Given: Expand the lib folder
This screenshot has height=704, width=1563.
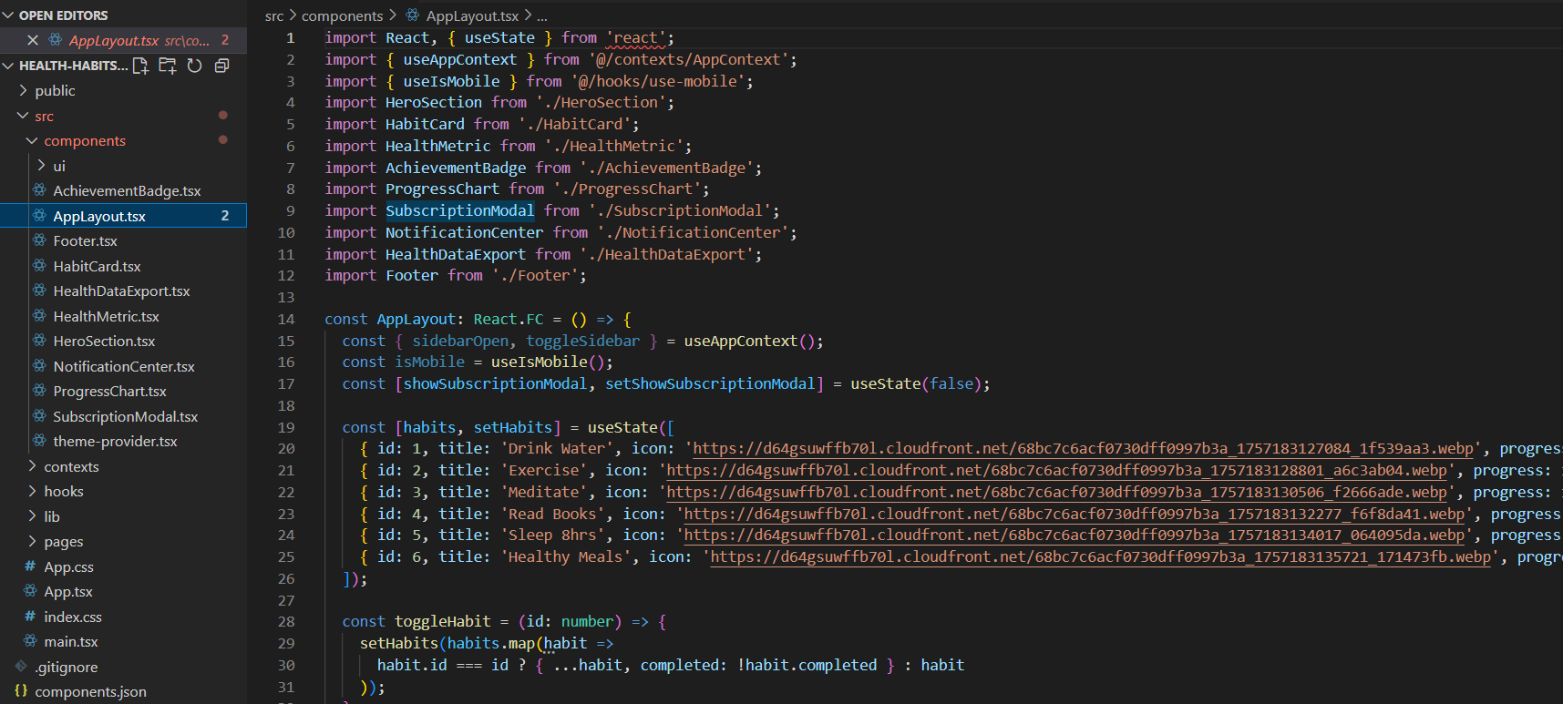Looking at the screenshot, I should tap(32, 516).
